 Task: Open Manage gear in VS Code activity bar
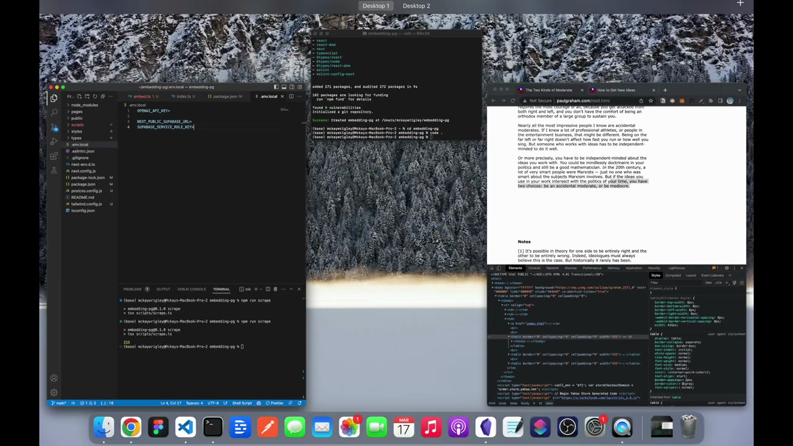pyautogui.click(x=54, y=392)
